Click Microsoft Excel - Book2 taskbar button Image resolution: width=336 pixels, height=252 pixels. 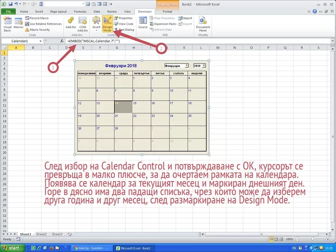coord(133,248)
